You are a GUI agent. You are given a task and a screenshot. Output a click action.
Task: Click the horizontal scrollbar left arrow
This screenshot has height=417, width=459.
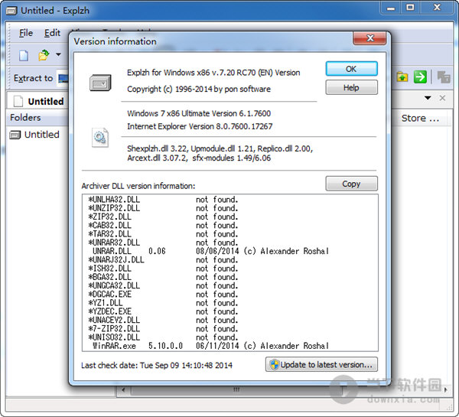(123, 389)
